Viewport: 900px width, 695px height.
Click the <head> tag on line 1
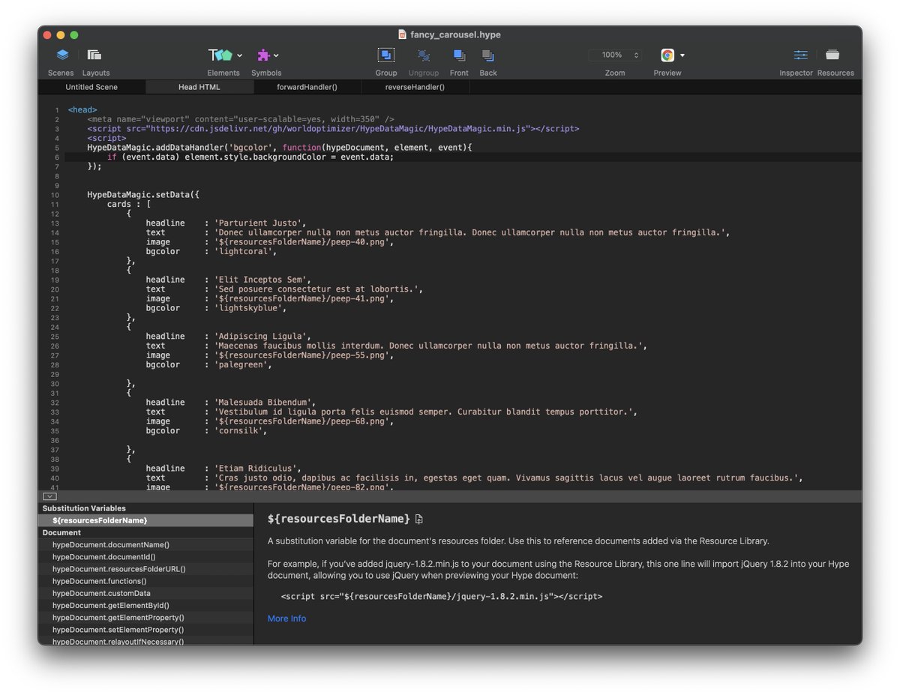click(82, 110)
